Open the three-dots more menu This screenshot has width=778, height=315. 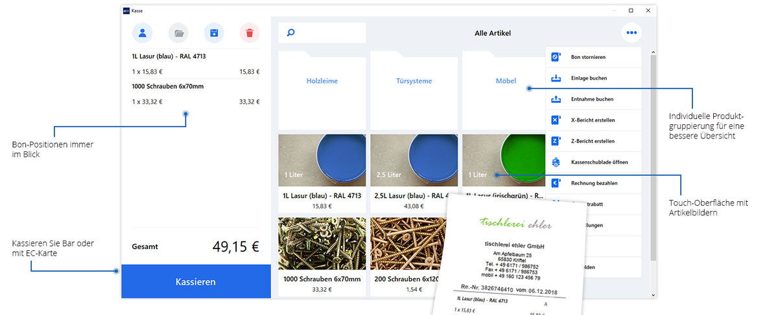point(631,32)
